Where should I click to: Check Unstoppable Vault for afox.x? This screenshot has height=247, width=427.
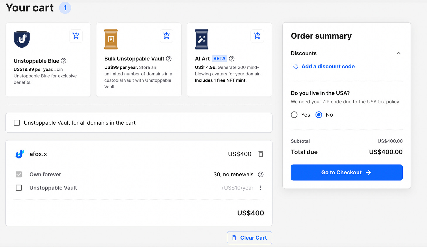[19, 188]
